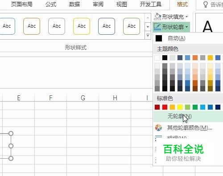The image size is (223, 176).
Task: Pick light green standard color swatch
Action: click(187, 107)
